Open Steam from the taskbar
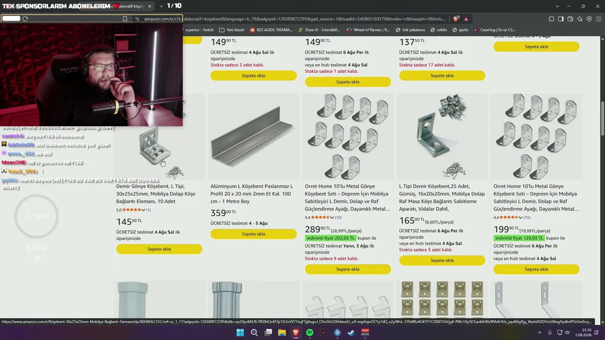This screenshot has height=340, width=605. click(x=351, y=332)
